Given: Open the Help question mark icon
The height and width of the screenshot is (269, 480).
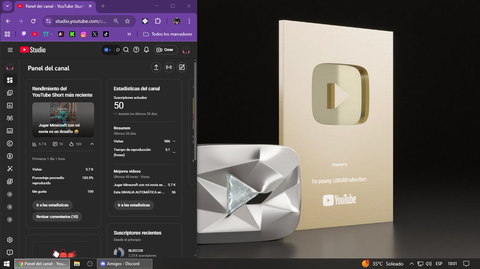Looking at the screenshot, I should click(136, 50).
